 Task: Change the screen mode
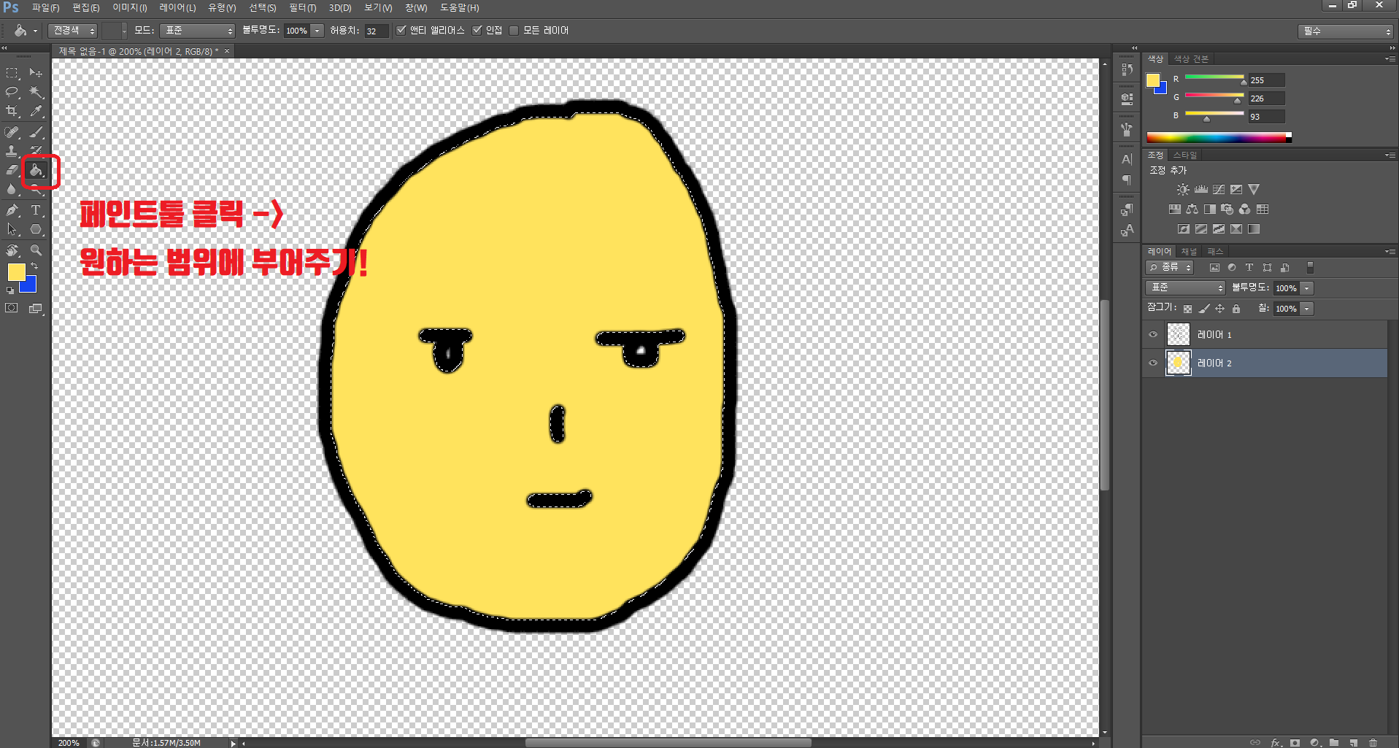pyautogui.click(x=36, y=309)
